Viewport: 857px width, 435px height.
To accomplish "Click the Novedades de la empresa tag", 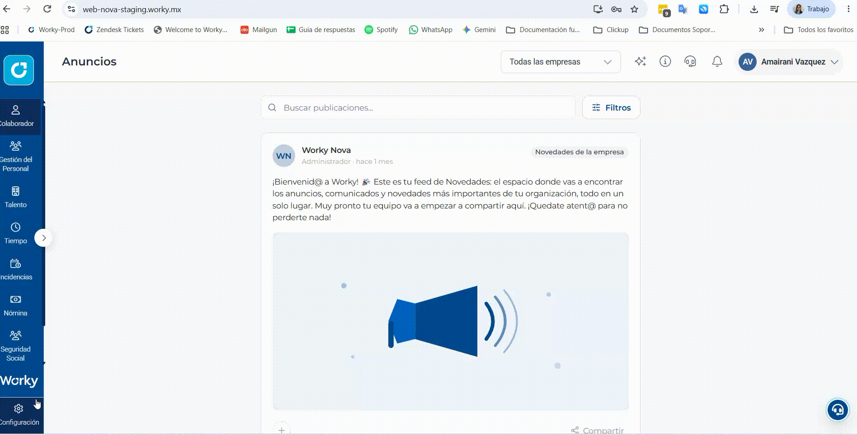I will (579, 152).
